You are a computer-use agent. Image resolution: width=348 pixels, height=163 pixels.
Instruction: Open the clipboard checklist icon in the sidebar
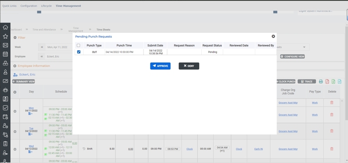pyautogui.click(x=5, y=143)
